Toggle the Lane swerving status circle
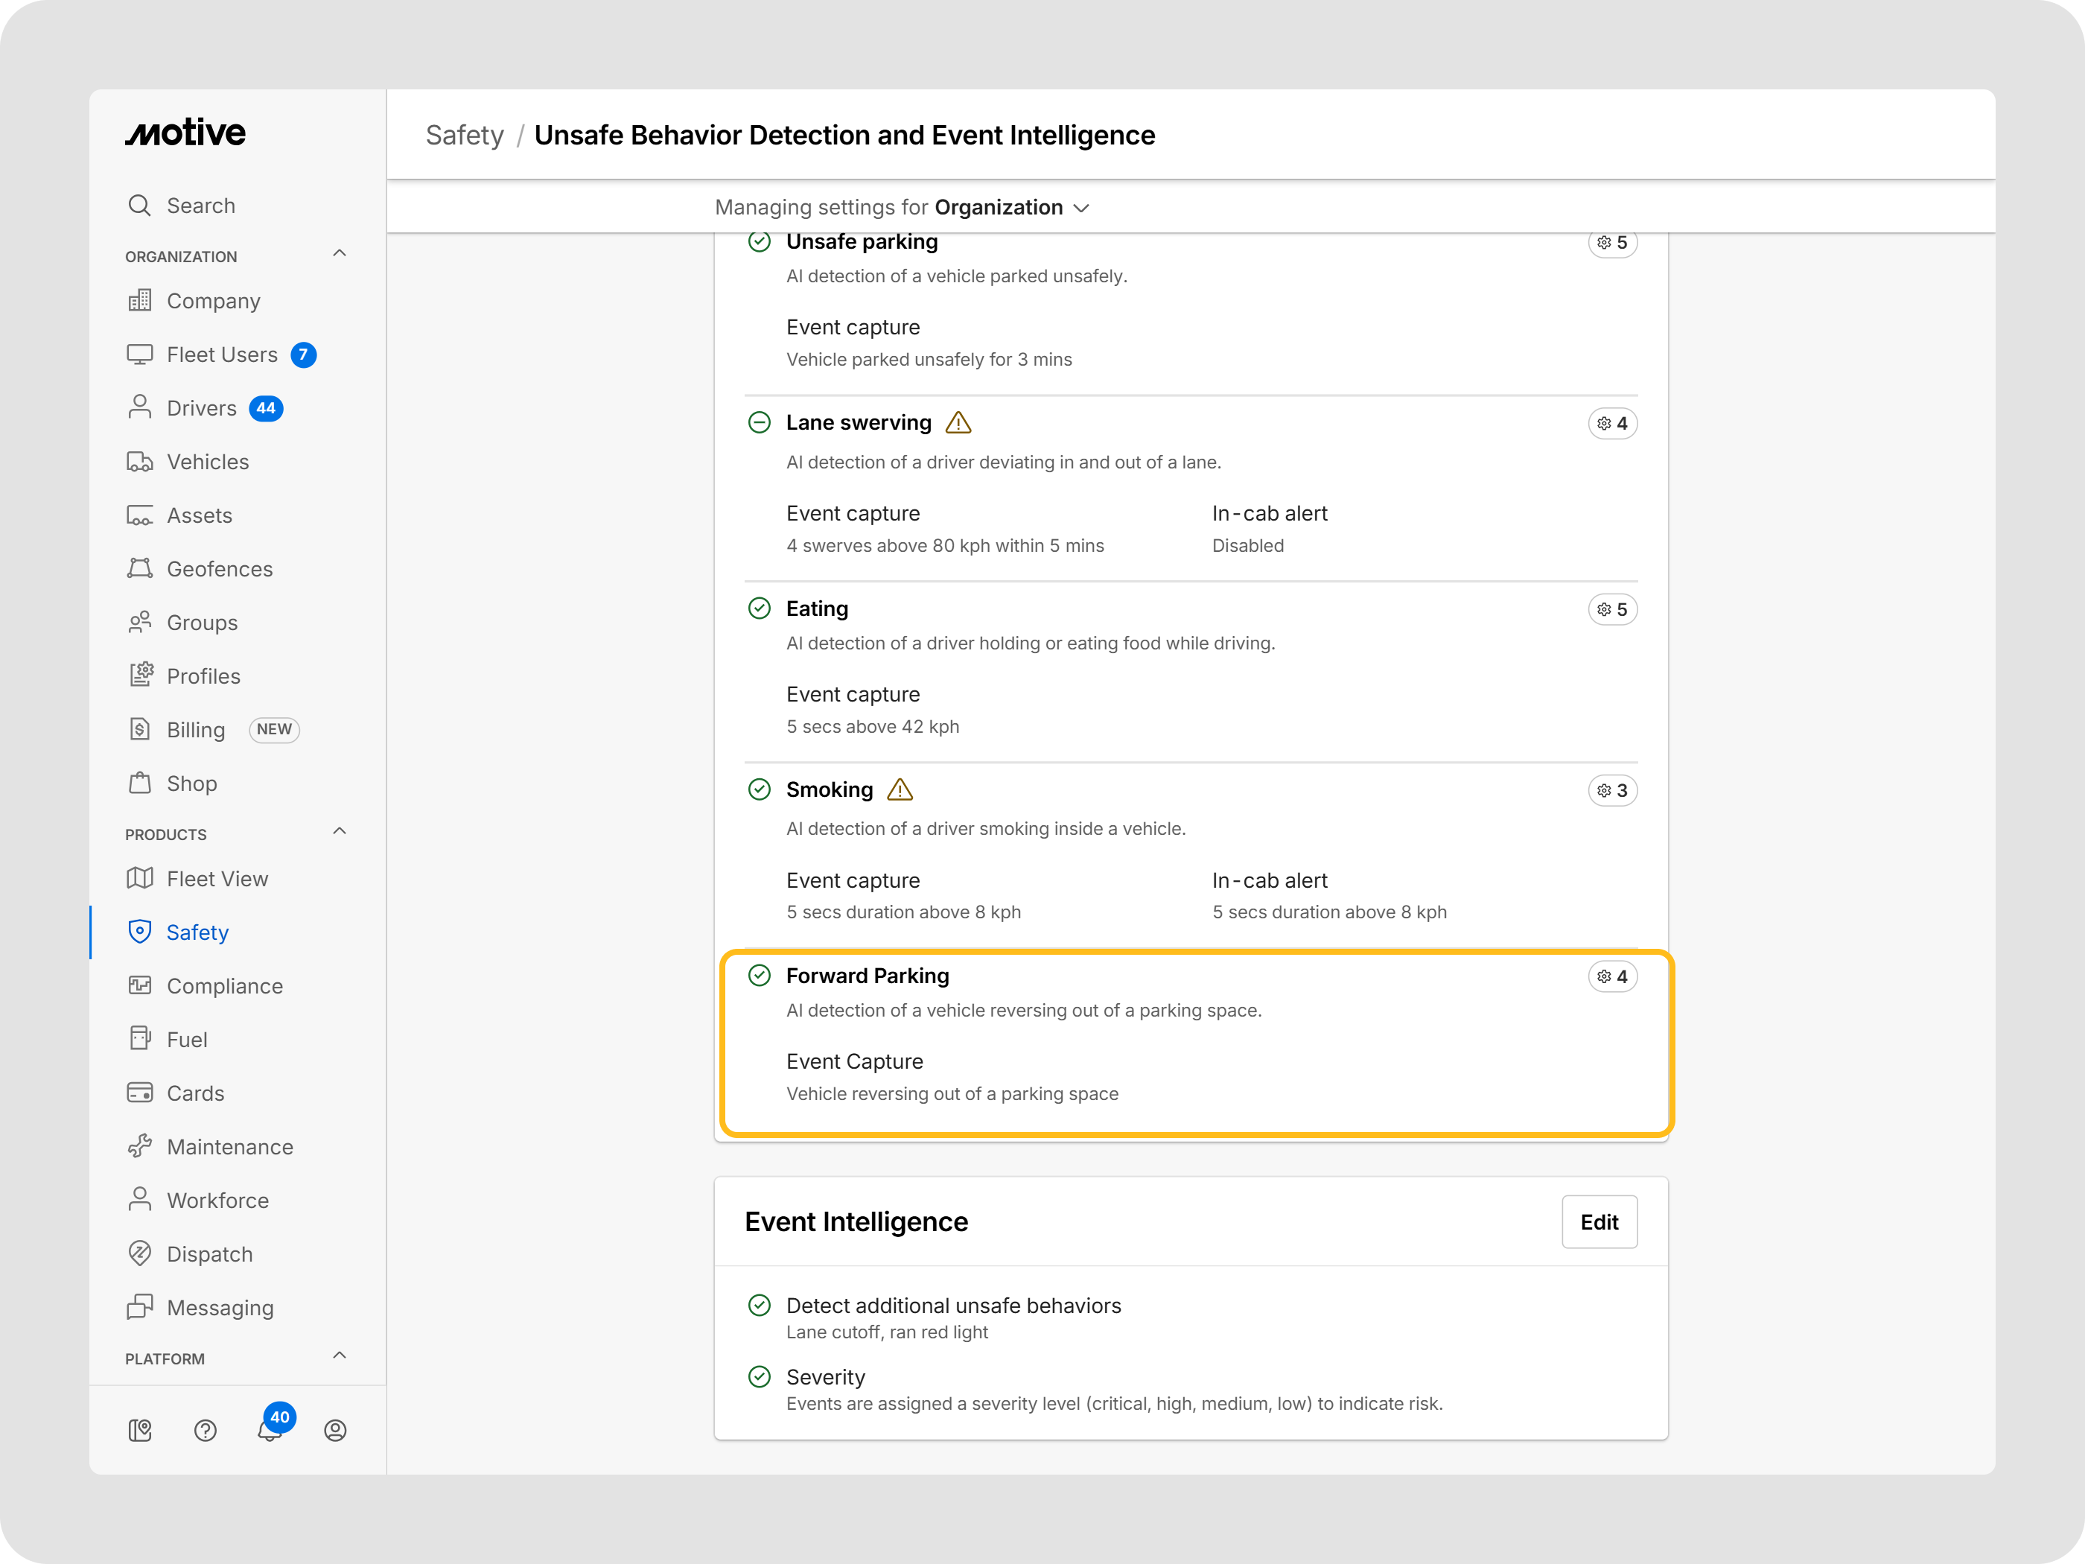The width and height of the screenshot is (2085, 1564). click(x=760, y=422)
